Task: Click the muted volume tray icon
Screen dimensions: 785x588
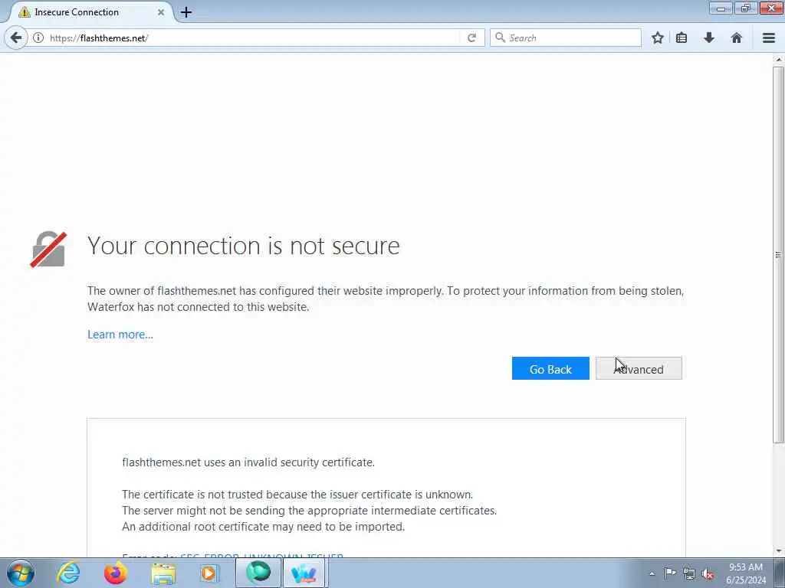Action: click(708, 573)
